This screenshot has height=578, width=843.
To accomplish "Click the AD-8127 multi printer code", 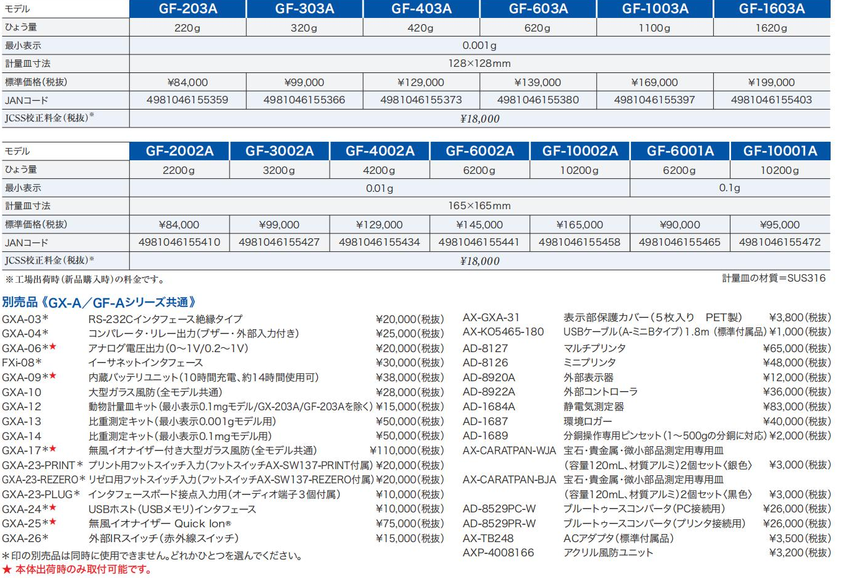I will point(486,348).
